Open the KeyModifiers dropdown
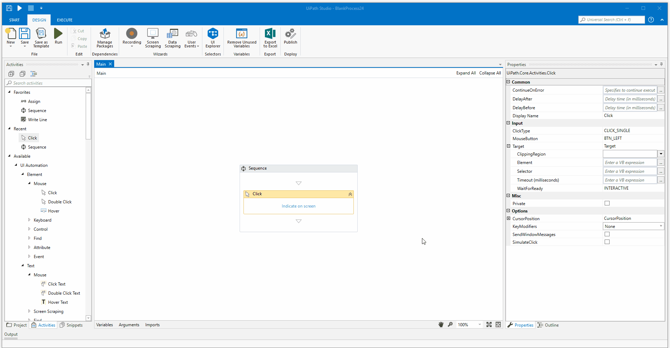 click(x=633, y=226)
